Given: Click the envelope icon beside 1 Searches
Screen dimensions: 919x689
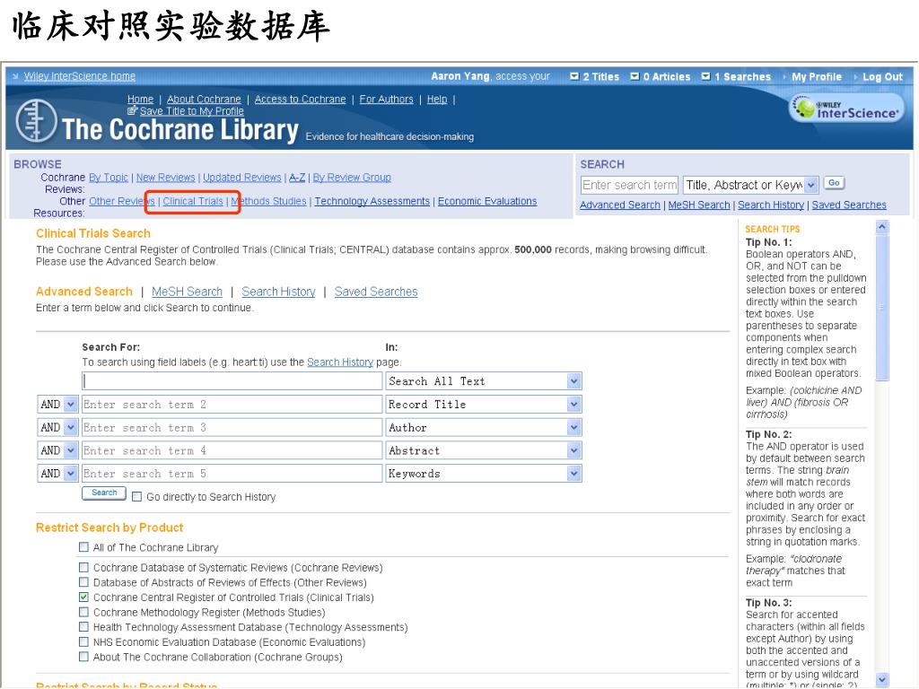Looking at the screenshot, I should [x=705, y=76].
